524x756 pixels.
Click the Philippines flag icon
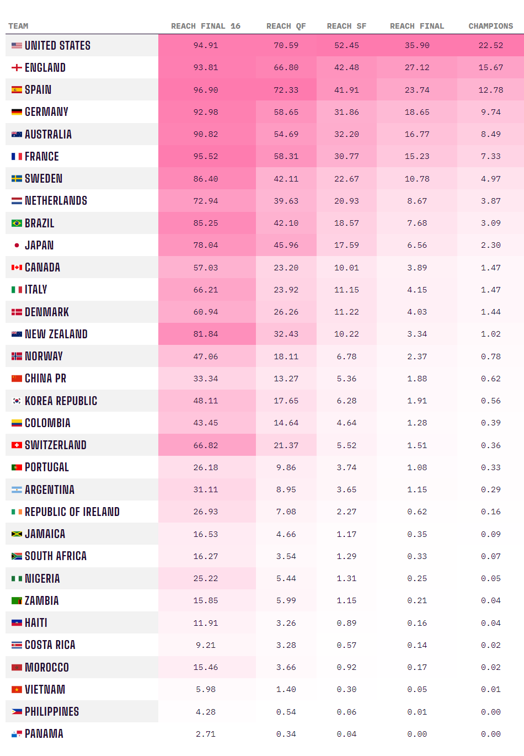17,712
